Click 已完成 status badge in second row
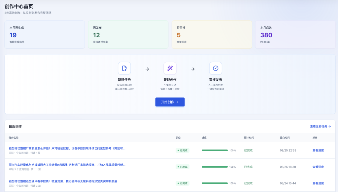Viewport: 338px width, 192px height. coord(182,167)
